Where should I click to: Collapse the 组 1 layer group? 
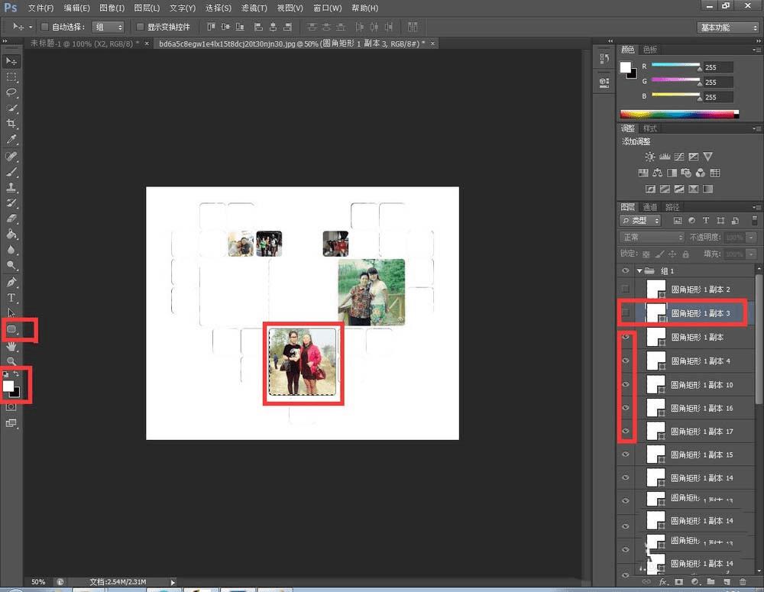coord(639,271)
